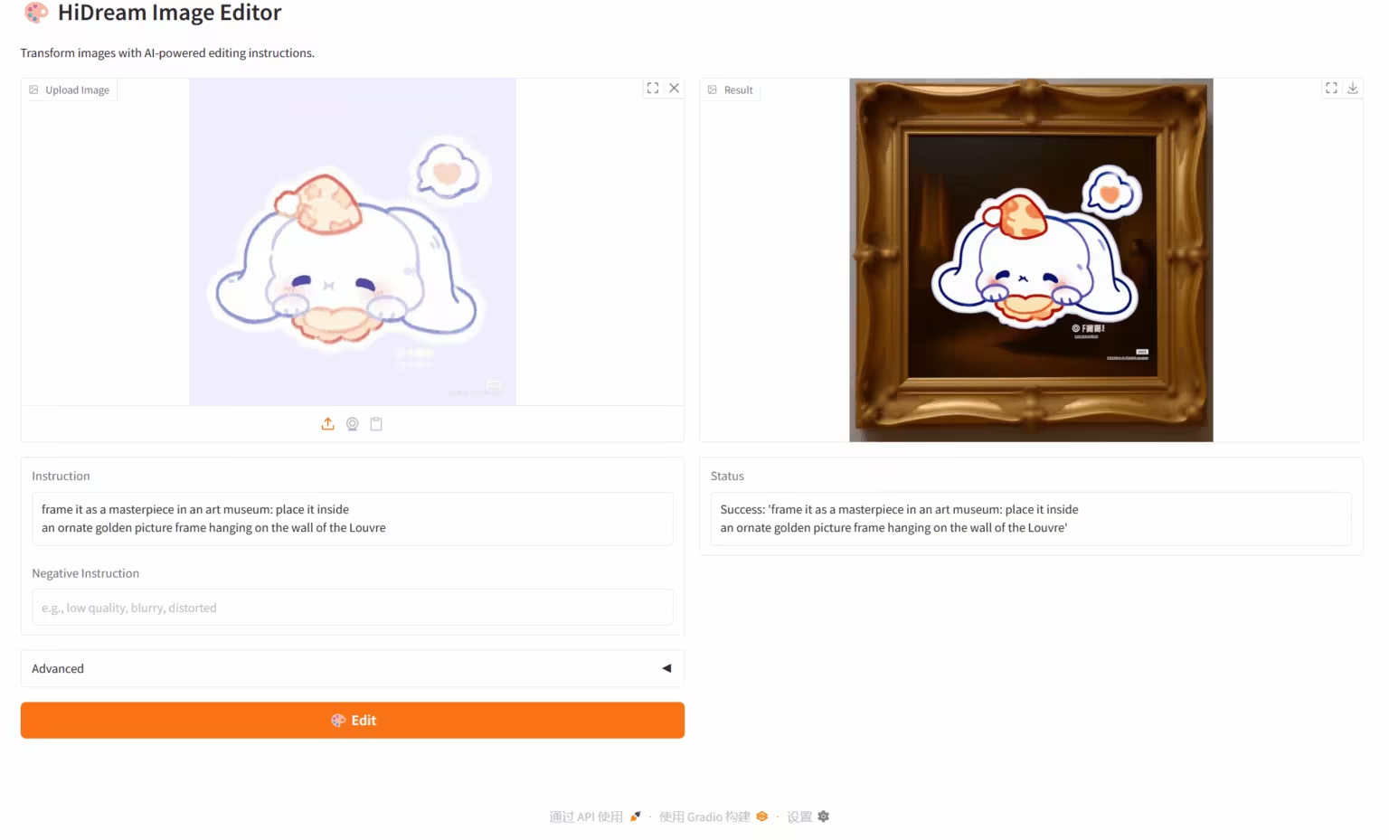
Task: Click the clipboard paste icon
Action: pyautogui.click(x=376, y=424)
